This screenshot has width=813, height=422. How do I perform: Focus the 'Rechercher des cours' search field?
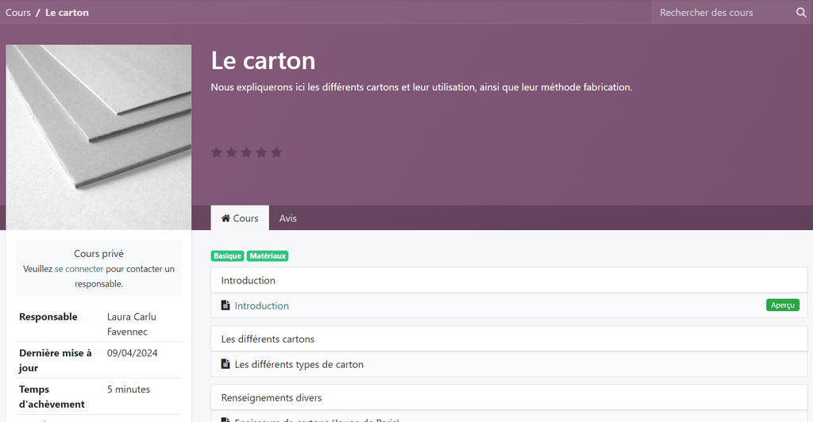point(723,13)
